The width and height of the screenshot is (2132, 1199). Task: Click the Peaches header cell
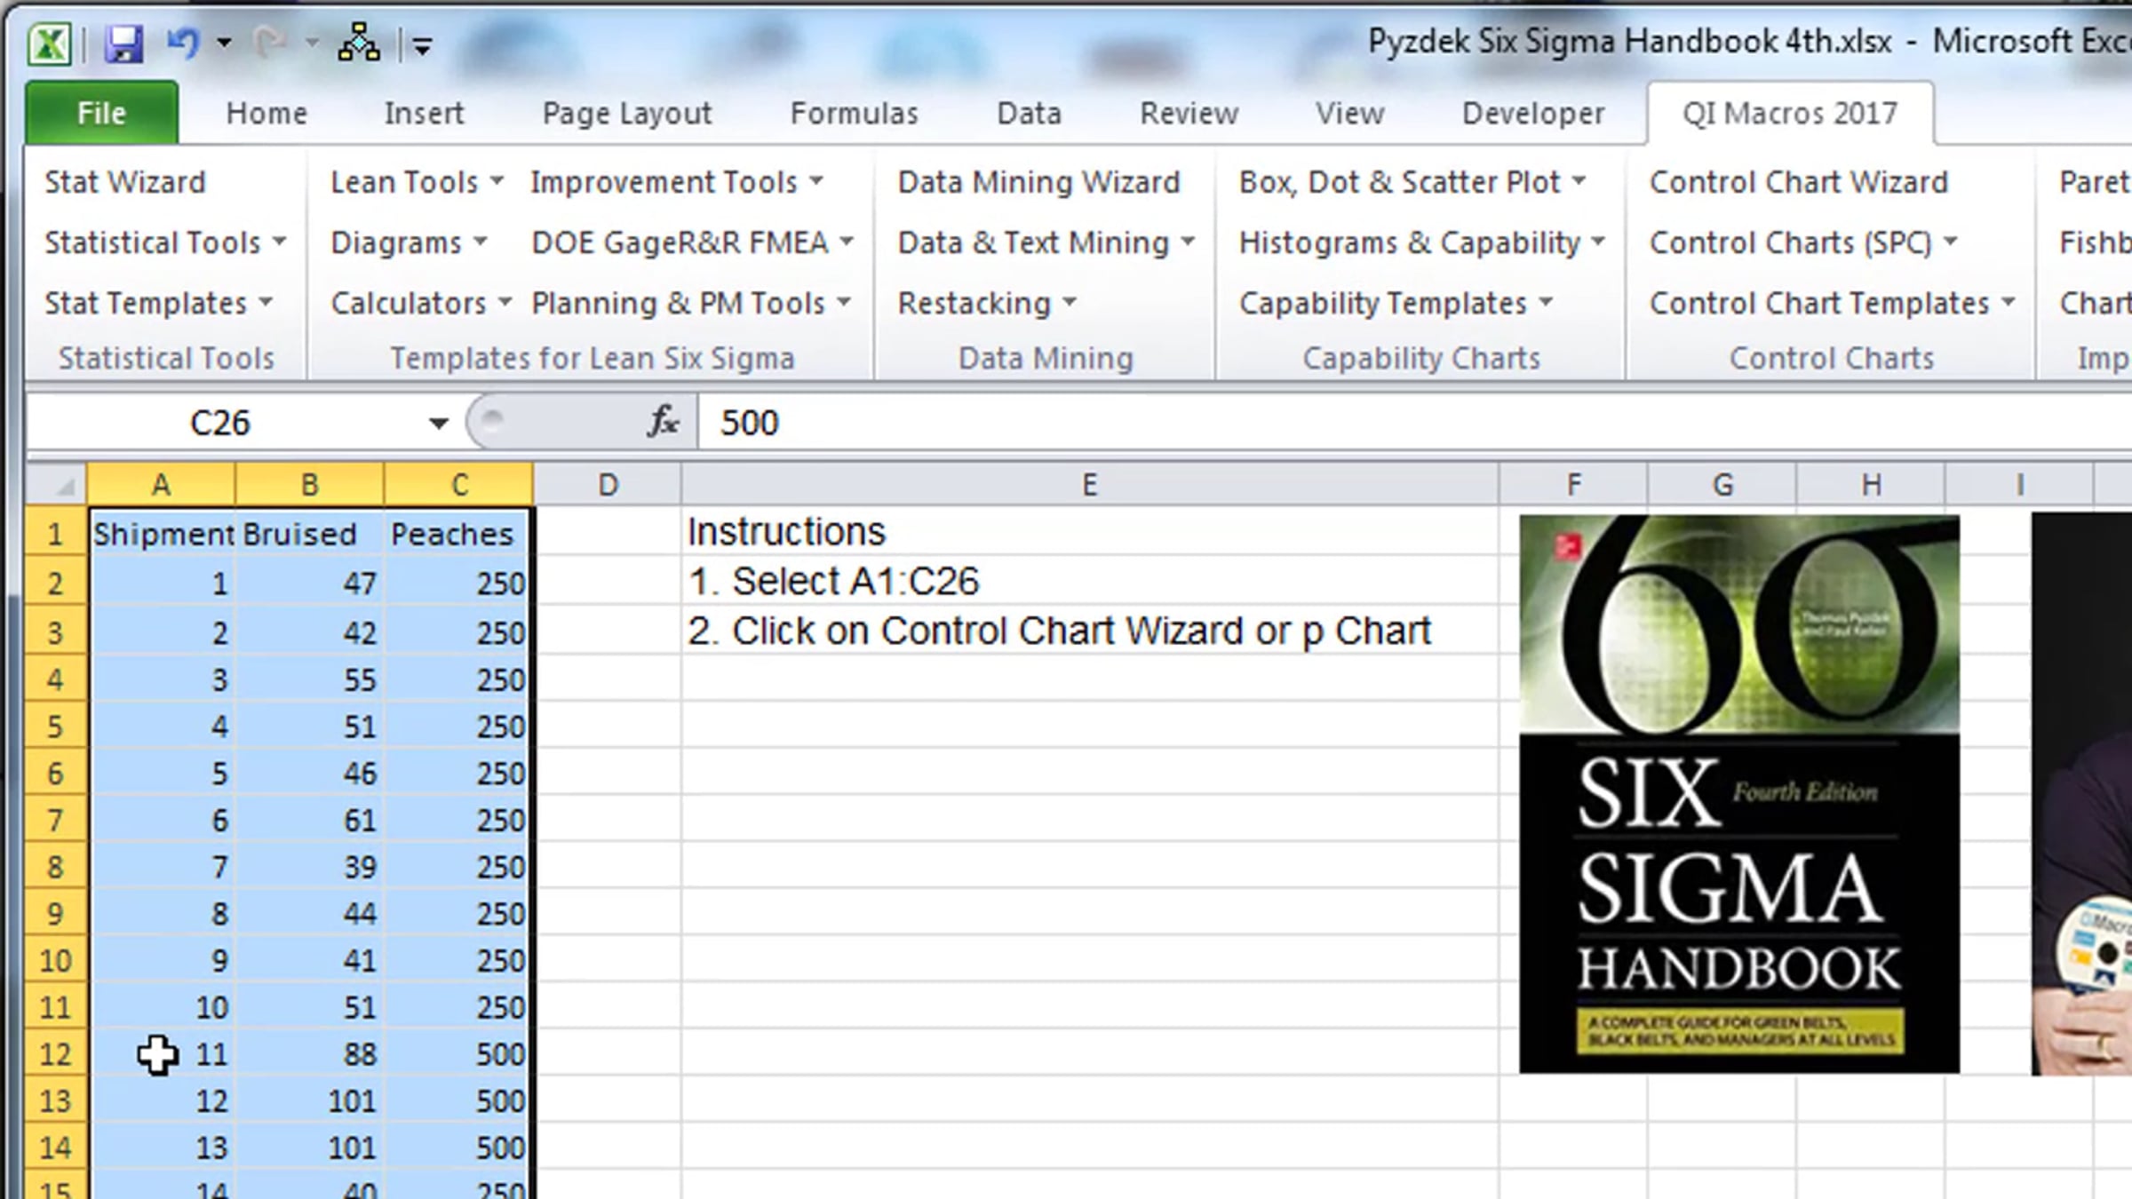tap(457, 534)
